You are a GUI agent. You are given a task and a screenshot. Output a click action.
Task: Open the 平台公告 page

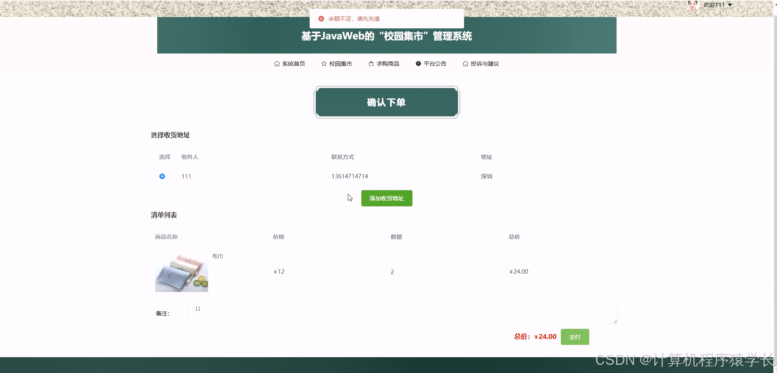click(x=434, y=63)
